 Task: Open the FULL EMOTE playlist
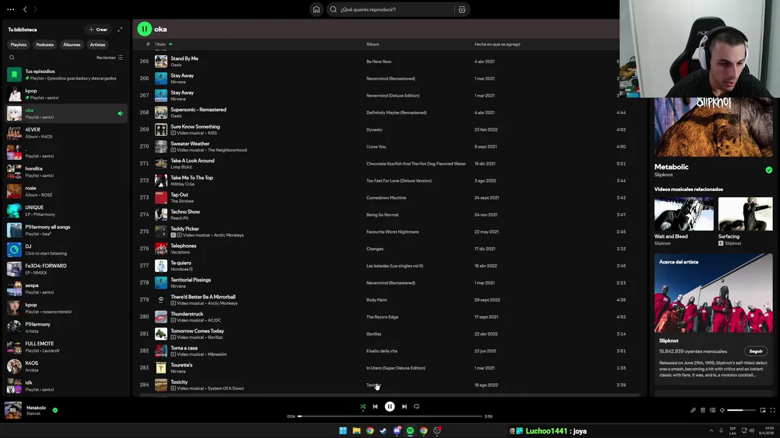tap(66, 347)
